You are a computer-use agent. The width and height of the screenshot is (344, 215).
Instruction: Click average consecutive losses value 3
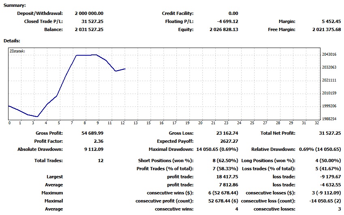[340, 209]
